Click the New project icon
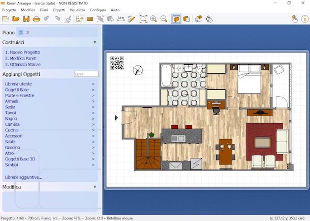This screenshot has width=310, height=221. (6, 19)
